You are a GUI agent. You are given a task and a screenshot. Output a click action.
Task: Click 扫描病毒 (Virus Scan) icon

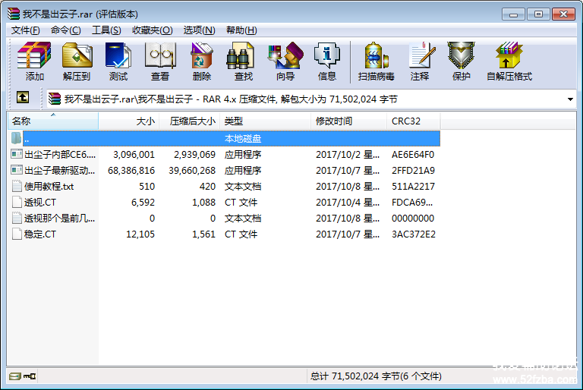coord(376,55)
